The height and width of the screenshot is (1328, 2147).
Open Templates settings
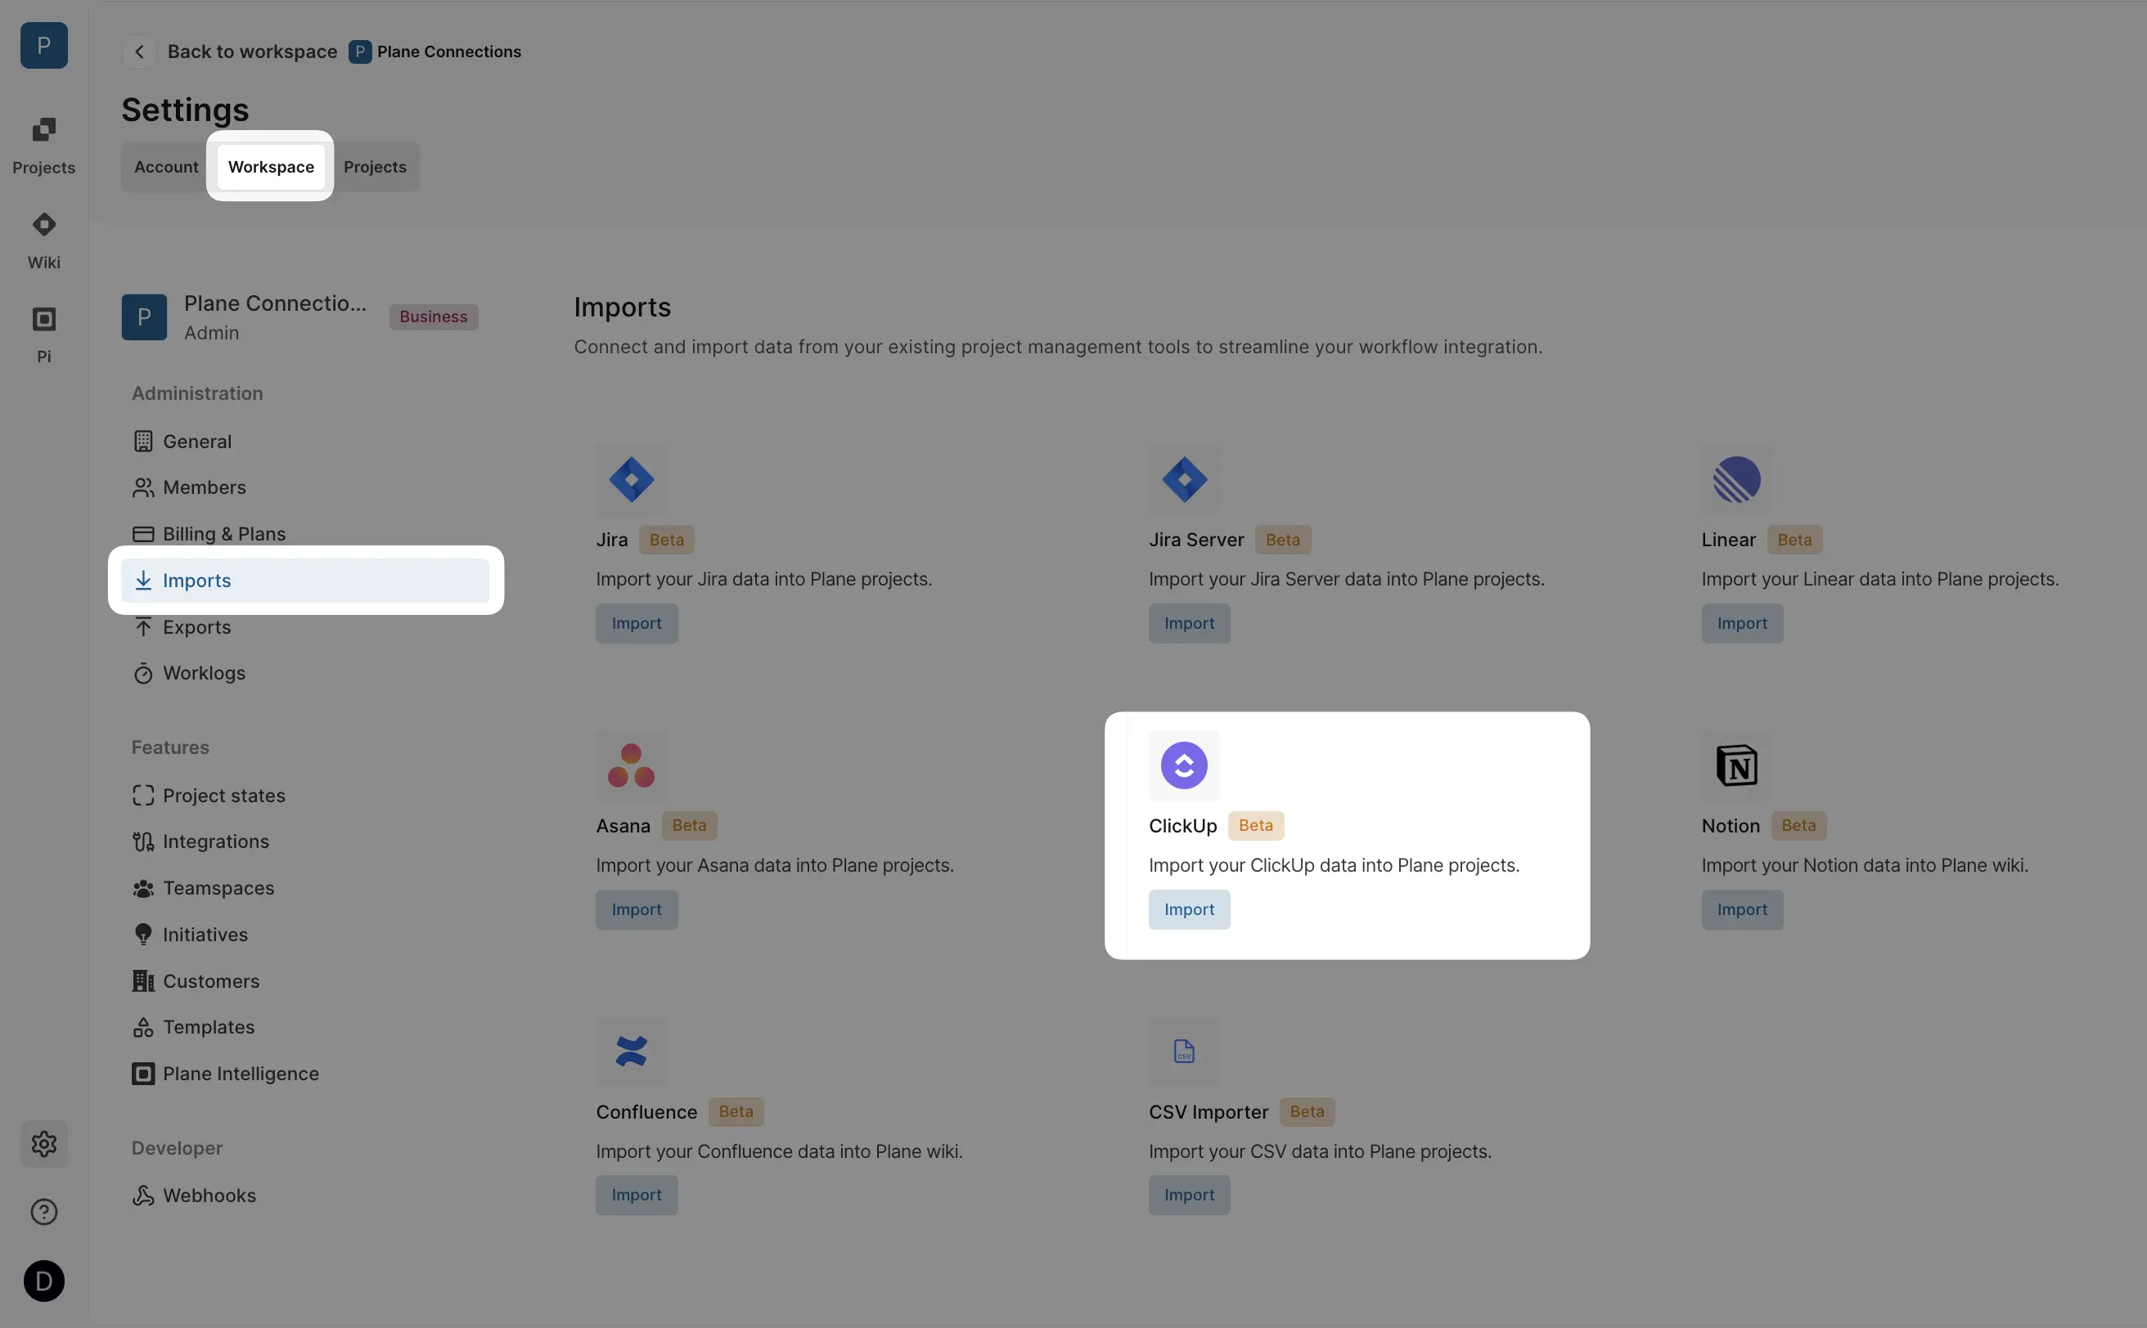click(x=305, y=1027)
